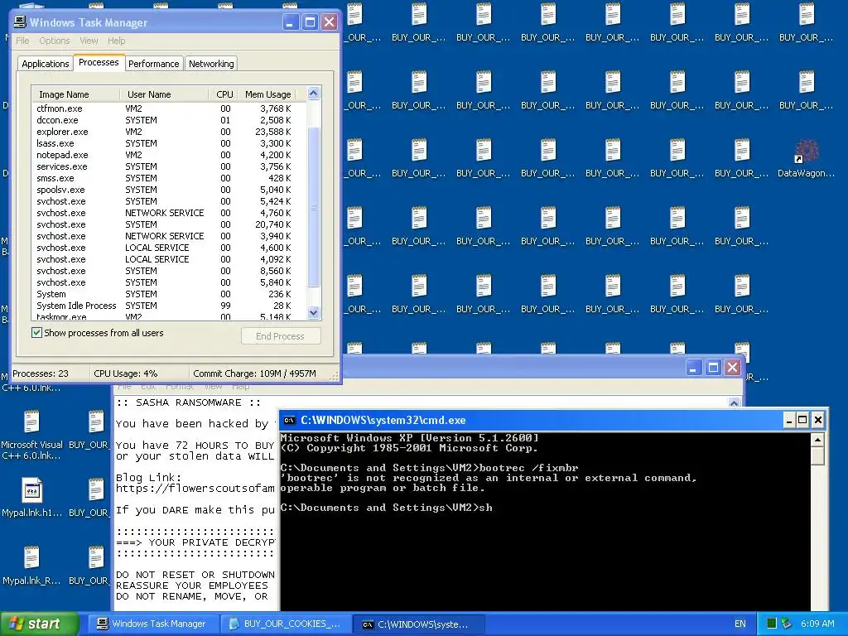This screenshot has height=636, width=848.
Task: Click the Start button
Action: click(39, 624)
